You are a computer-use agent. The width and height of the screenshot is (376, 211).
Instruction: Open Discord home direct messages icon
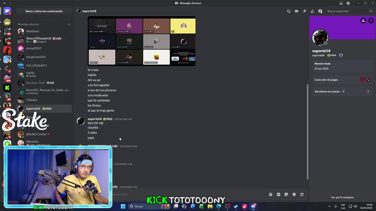7,11
